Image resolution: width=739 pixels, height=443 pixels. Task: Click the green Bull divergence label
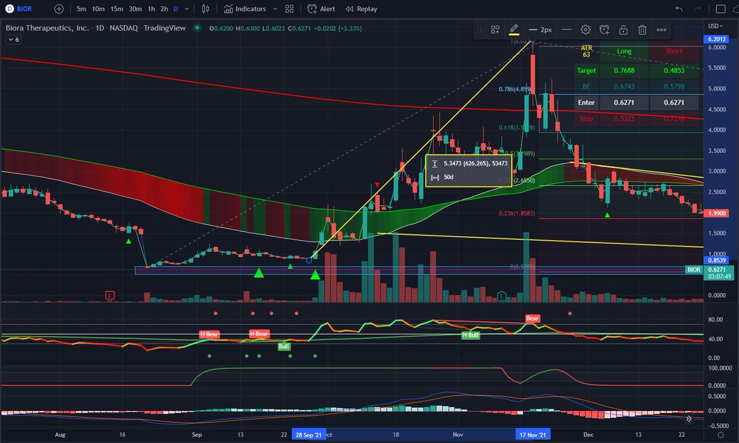tap(284, 346)
